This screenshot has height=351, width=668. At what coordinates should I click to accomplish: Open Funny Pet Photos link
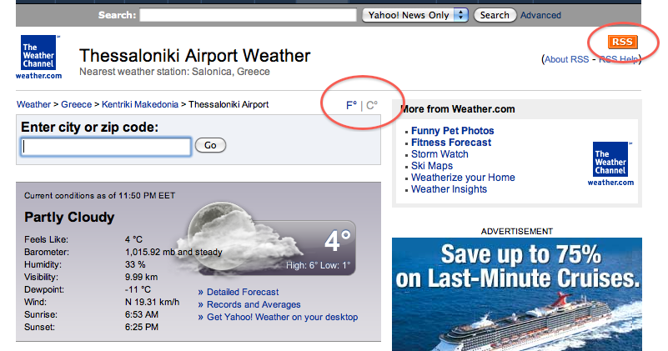coord(453,131)
